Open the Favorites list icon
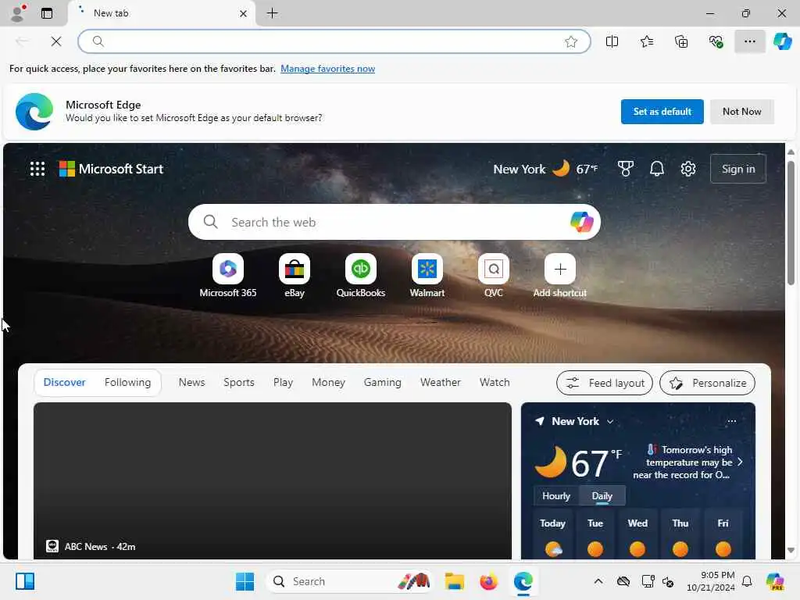Viewport: 800px width, 600px height. 646,41
